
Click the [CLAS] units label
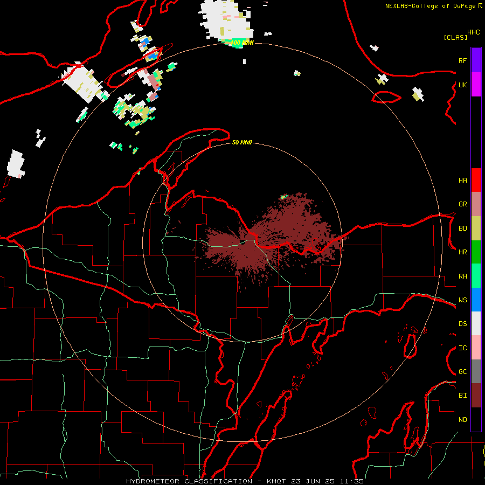tap(455, 37)
